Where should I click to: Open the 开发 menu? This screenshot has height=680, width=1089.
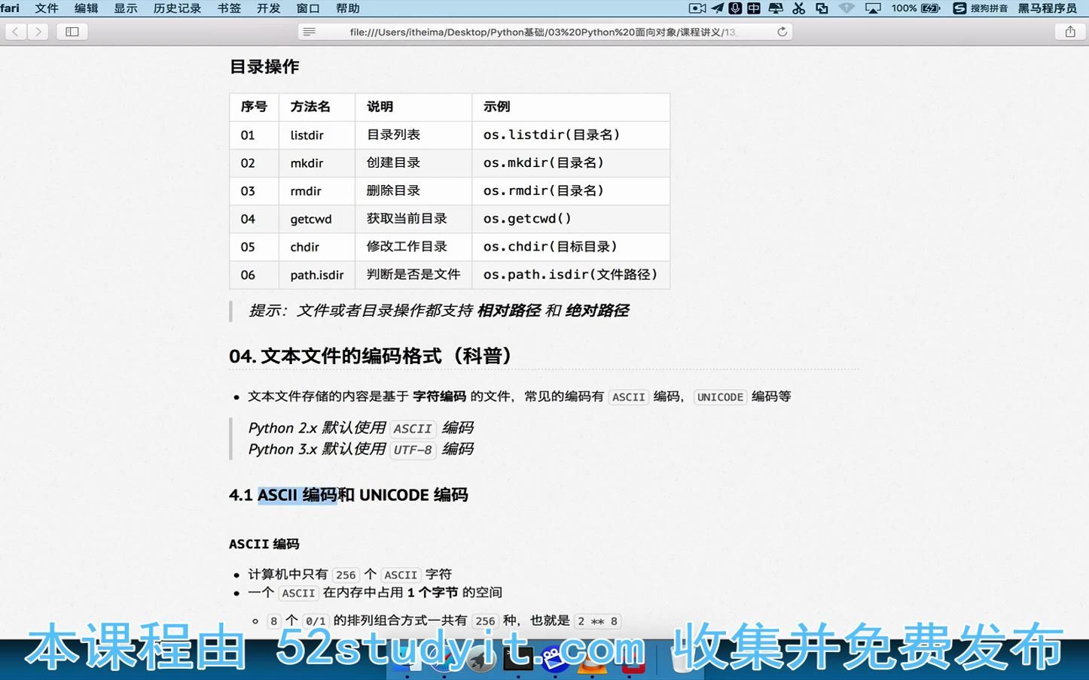268,8
